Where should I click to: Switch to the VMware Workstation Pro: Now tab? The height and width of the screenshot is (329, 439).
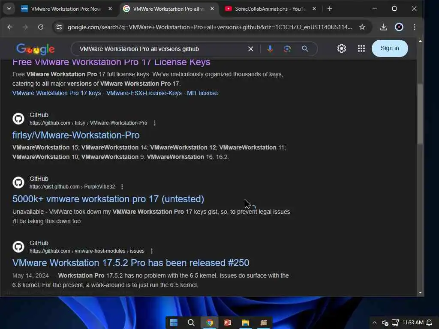click(66, 9)
